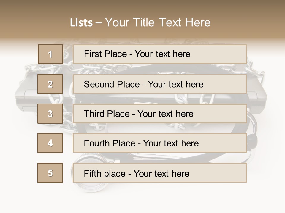Click the bold word Lists in title
This screenshot has width=285, height=213.
pos(81,22)
